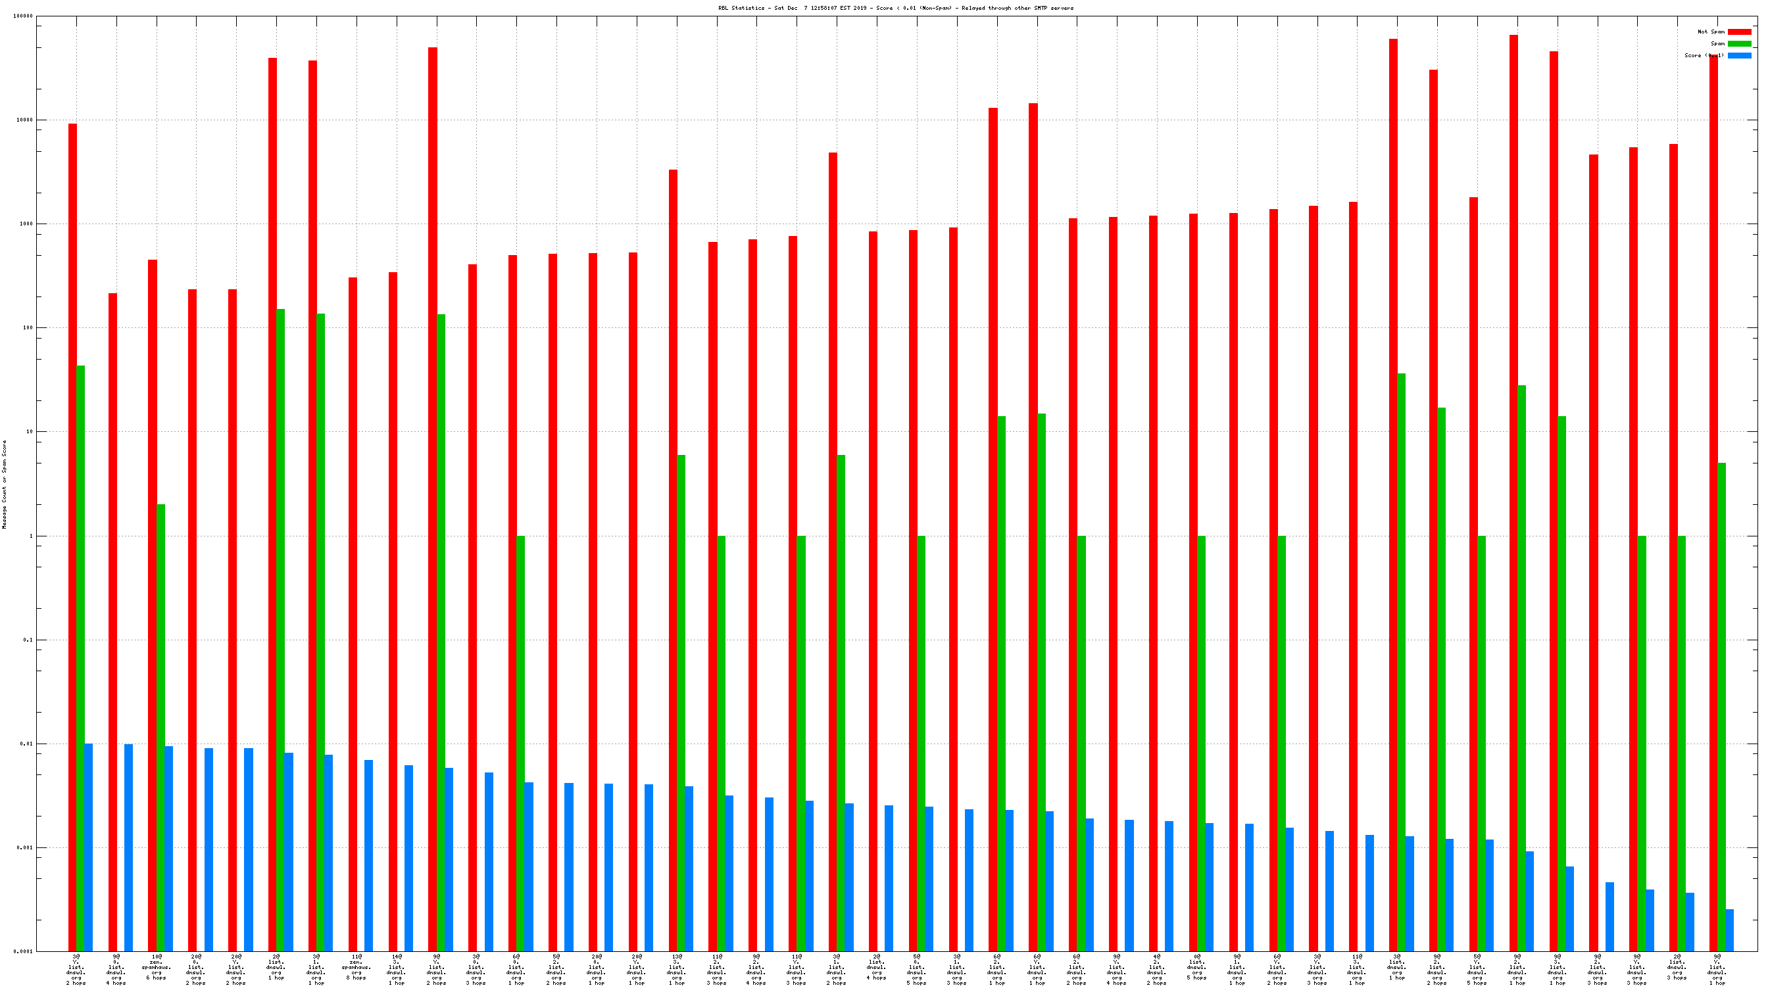Screen dimensions: 1768x994
Task: Click the 0.1 y-axis tick label
Action: click(28, 640)
